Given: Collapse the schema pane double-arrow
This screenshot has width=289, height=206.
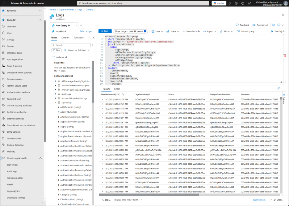Looking at the screenshot, I should pyautogui.click(x=94, y=38).
